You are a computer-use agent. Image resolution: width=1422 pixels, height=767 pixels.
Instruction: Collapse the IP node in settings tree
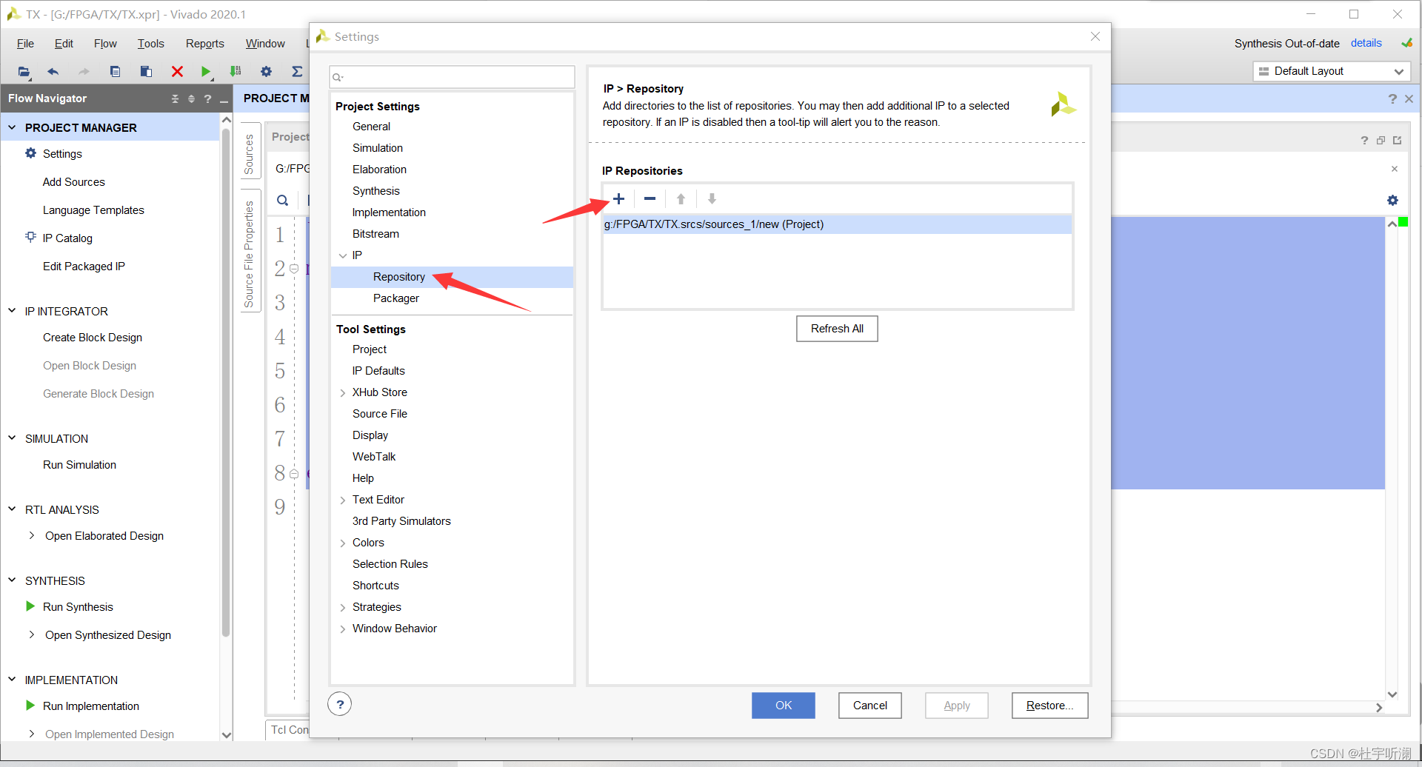pos(343,255)
